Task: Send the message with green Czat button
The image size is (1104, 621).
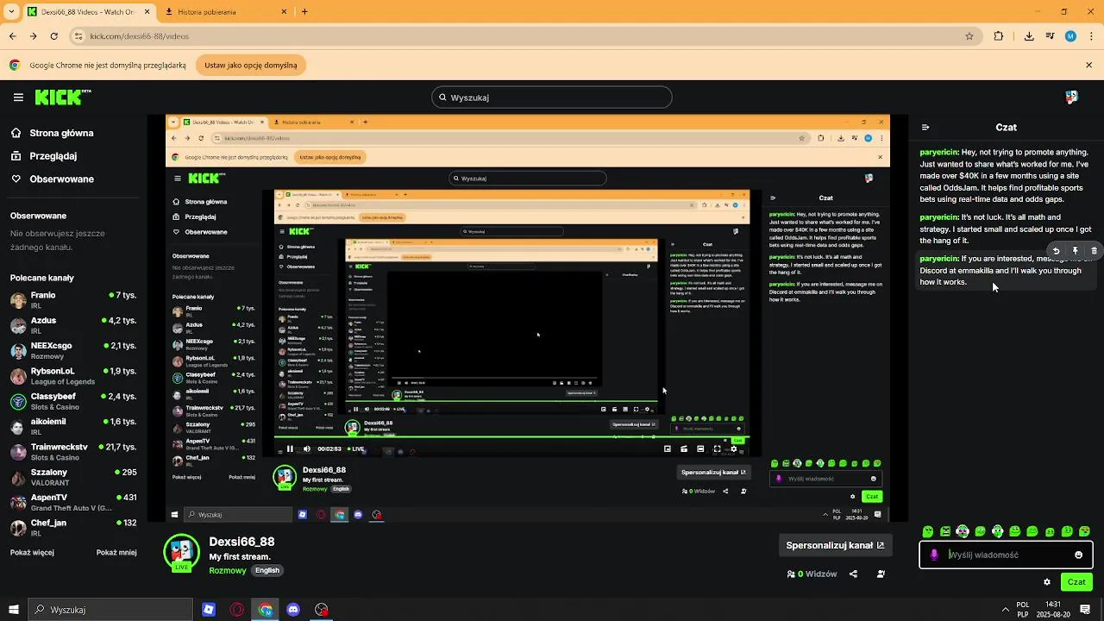Action: pyautogui.click(x=1076, y=582)
